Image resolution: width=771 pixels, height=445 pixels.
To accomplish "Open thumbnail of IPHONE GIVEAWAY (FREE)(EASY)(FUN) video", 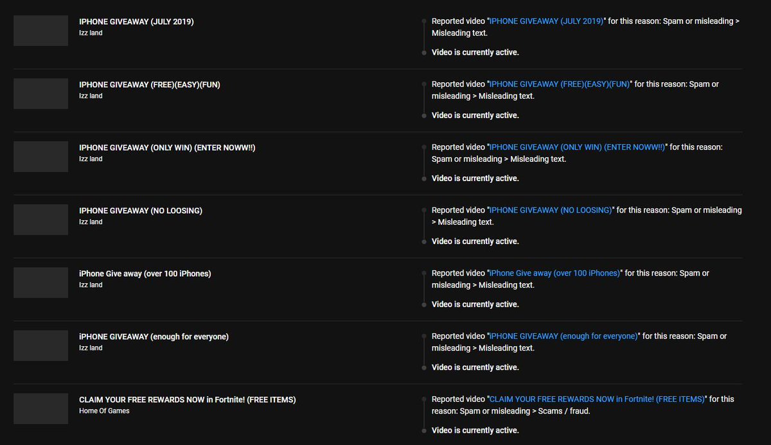I will [40, 94].
